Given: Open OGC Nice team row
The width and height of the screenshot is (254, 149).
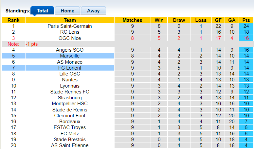Looking at the screenshot, I should (x=70, y=38).
